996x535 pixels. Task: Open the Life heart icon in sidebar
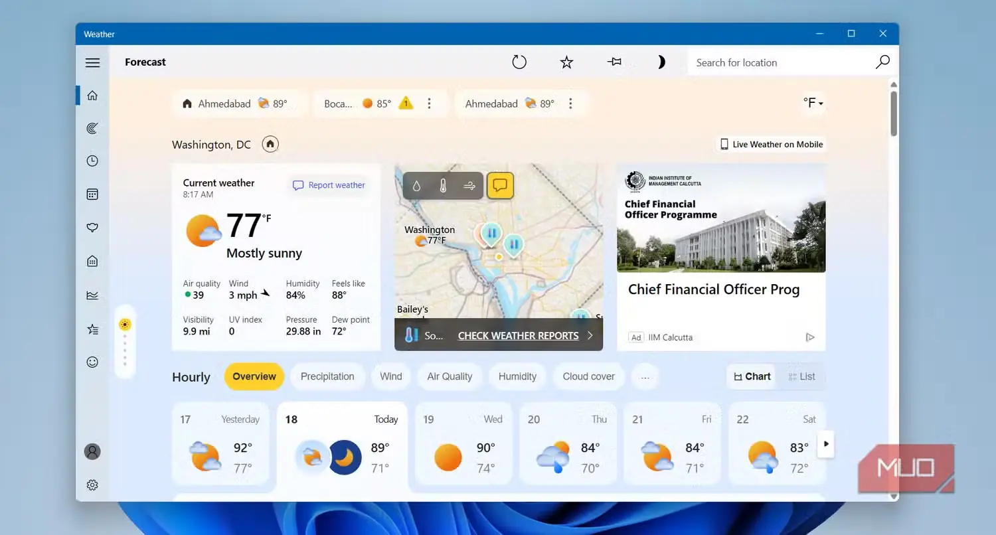click(92, 228)
